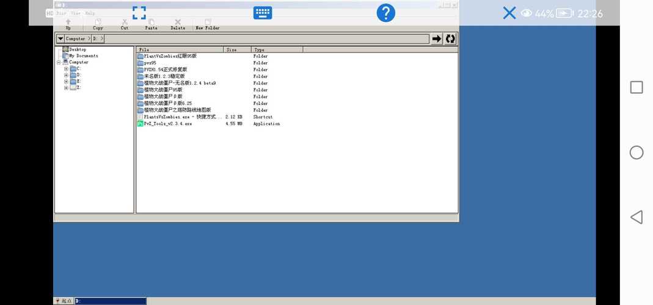Tap the triangle back navigation button

[x=637, y=217]
